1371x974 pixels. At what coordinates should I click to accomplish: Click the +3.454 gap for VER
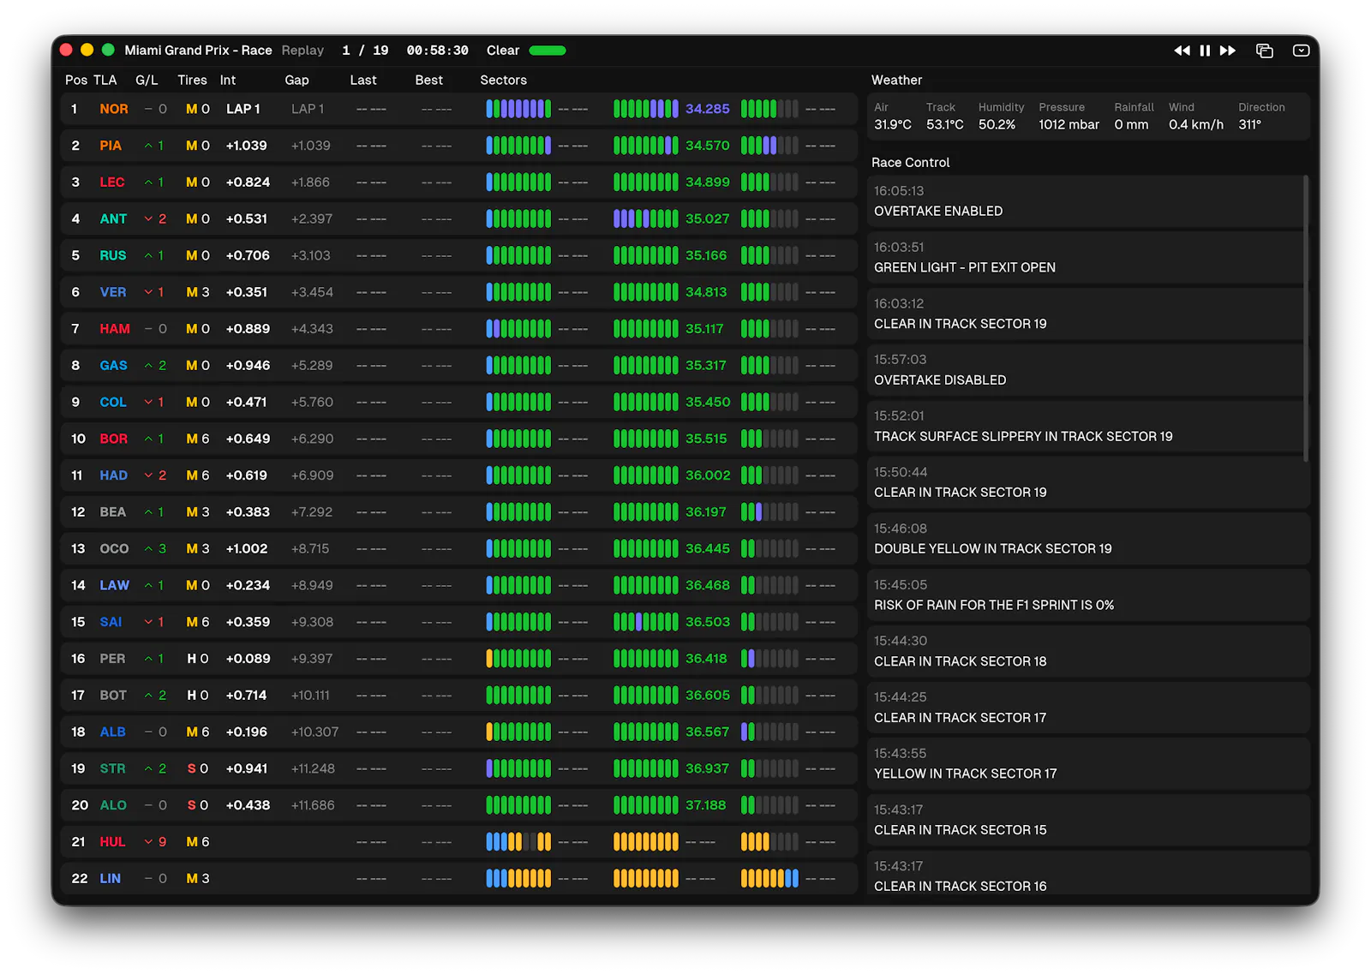[312, 292]
